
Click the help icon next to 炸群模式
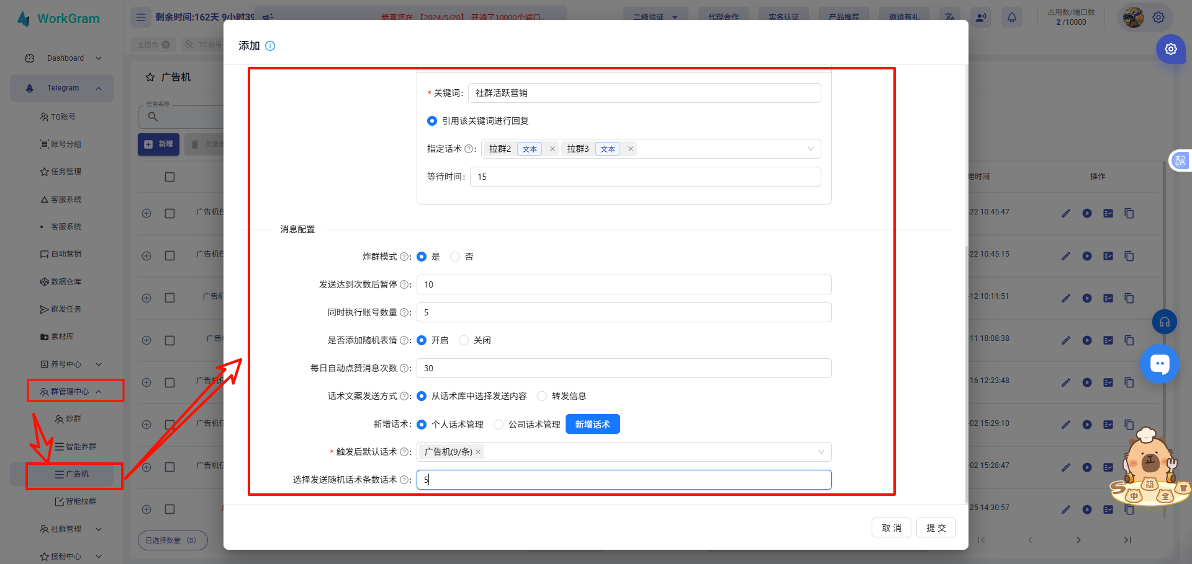(x=404, y=257)
